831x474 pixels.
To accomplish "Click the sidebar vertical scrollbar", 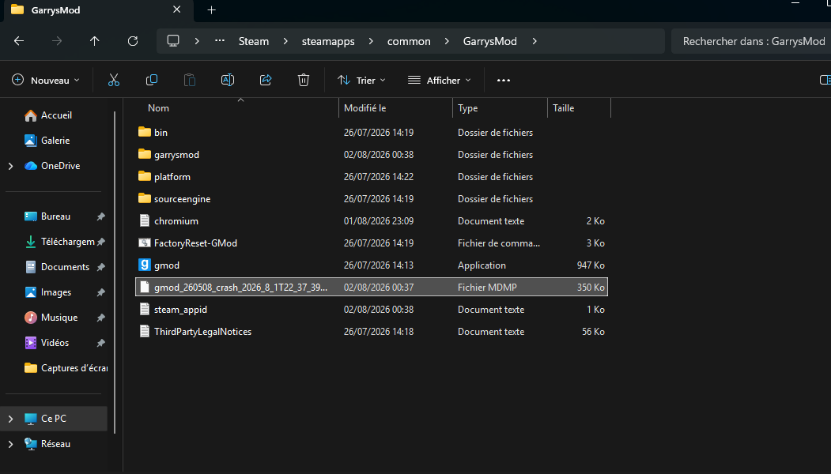I will click(115, 273).
